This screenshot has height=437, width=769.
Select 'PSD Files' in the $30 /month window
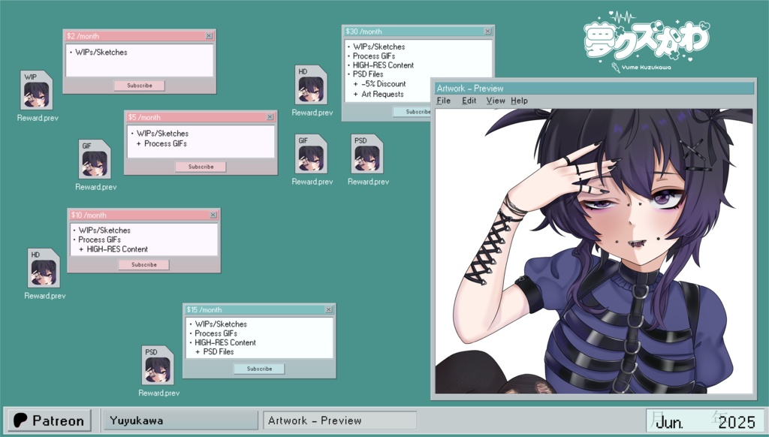click(368, 74)
